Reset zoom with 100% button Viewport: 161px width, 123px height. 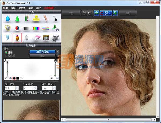pyautogui.click(x=106, y=13)
